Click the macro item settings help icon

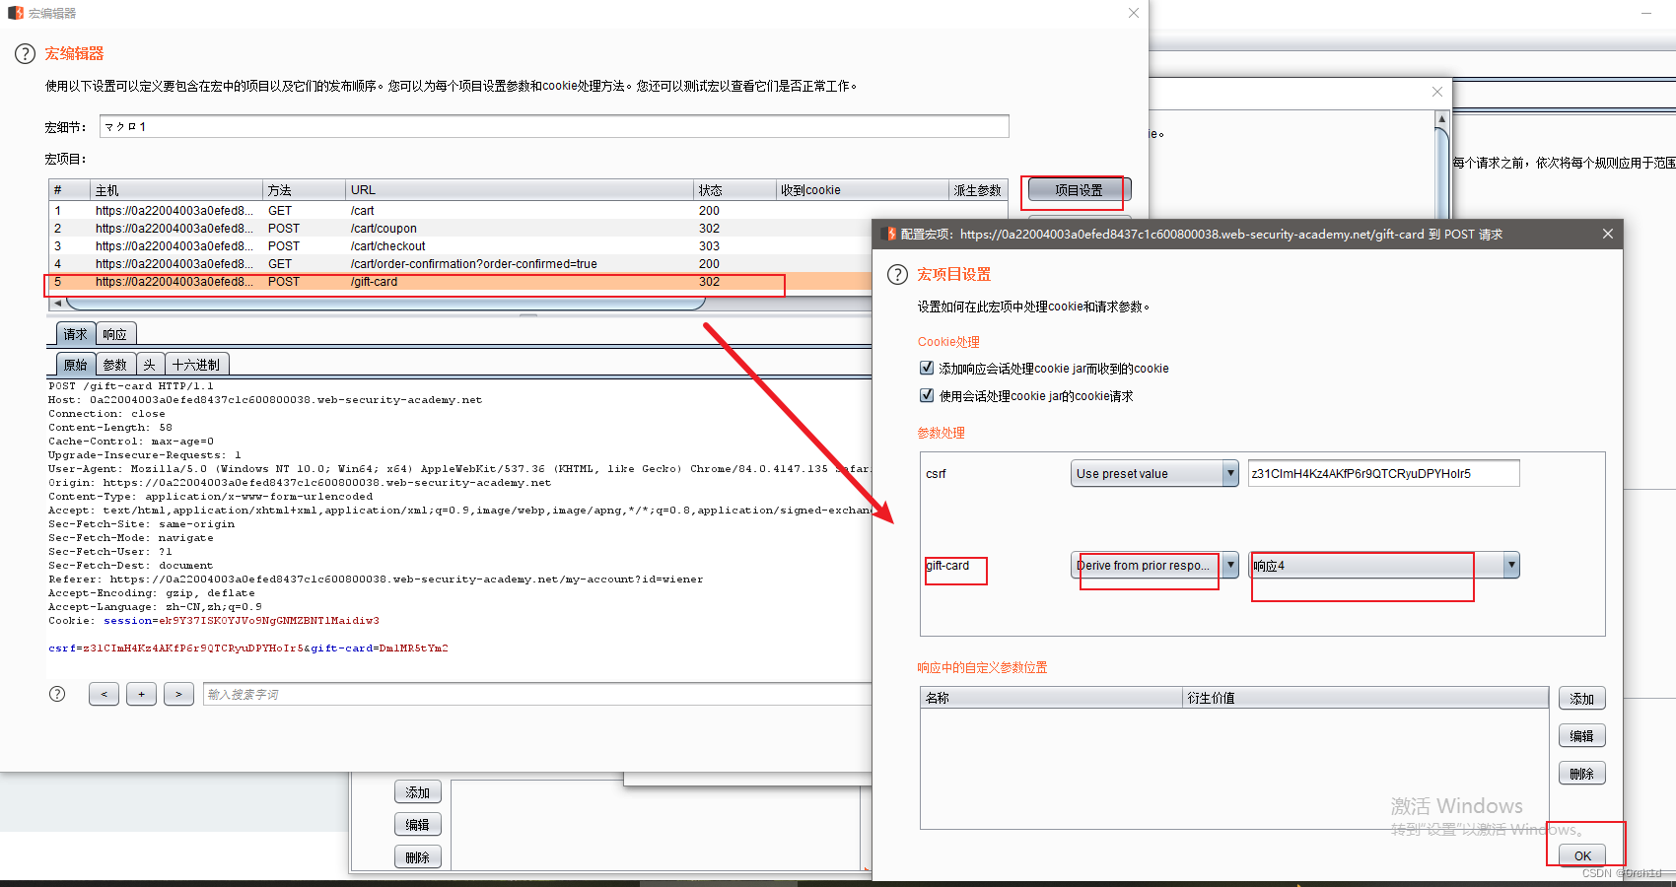897,275
